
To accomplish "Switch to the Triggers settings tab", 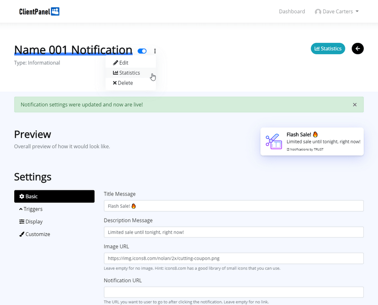I will pos(54,209).
